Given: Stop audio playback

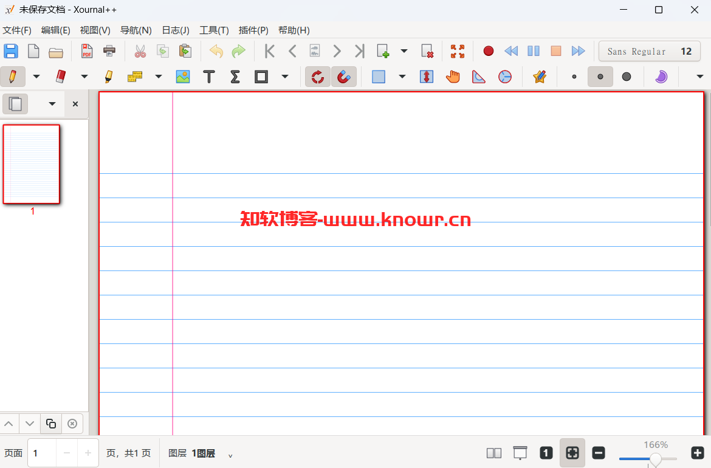Looking at the screenshot, I should (556, 51).
